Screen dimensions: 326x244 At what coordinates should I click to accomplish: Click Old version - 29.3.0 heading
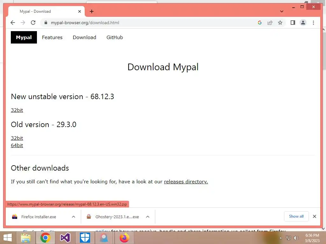[44, 125]
